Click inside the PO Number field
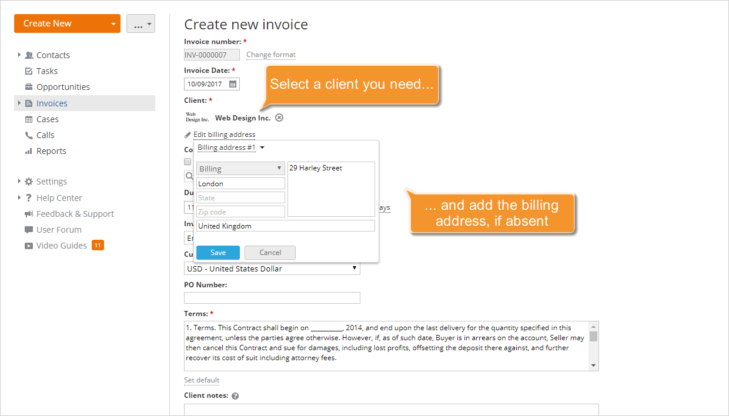The image size is (729, 416). [x=272, y=297]
